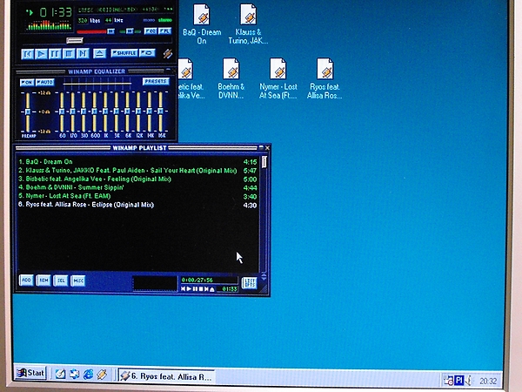Select playlist entry 6 Ryos feat. Allisa Rose Eclipse
This screenshot has width=522, height=392.
(x=137, y=205)
